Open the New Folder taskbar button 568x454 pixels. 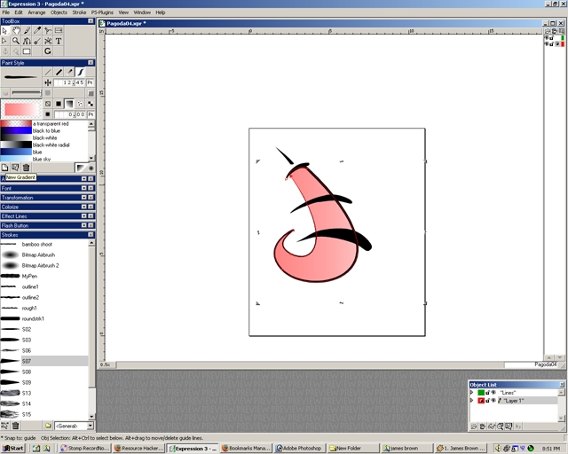(353, 448)
